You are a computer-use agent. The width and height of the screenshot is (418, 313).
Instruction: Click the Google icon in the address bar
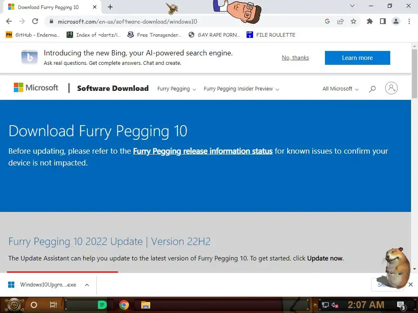pyautogui.click(x=327, y=21)
